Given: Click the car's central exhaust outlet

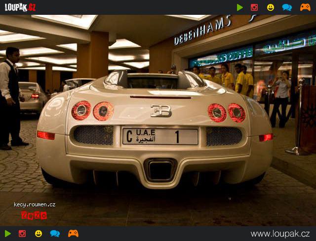Looking at the screenshot, I should [160, 171].
